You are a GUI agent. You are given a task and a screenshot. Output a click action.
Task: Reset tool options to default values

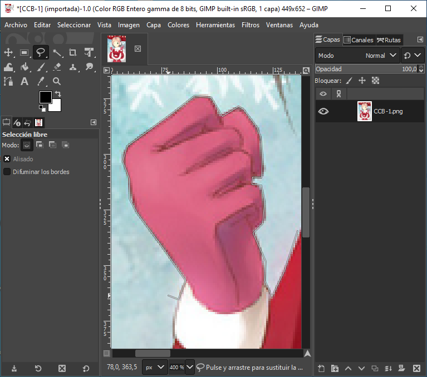click(x=86, y=369)
